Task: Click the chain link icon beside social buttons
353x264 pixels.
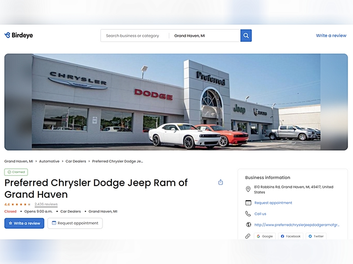Action: click(x=248, y=236)
